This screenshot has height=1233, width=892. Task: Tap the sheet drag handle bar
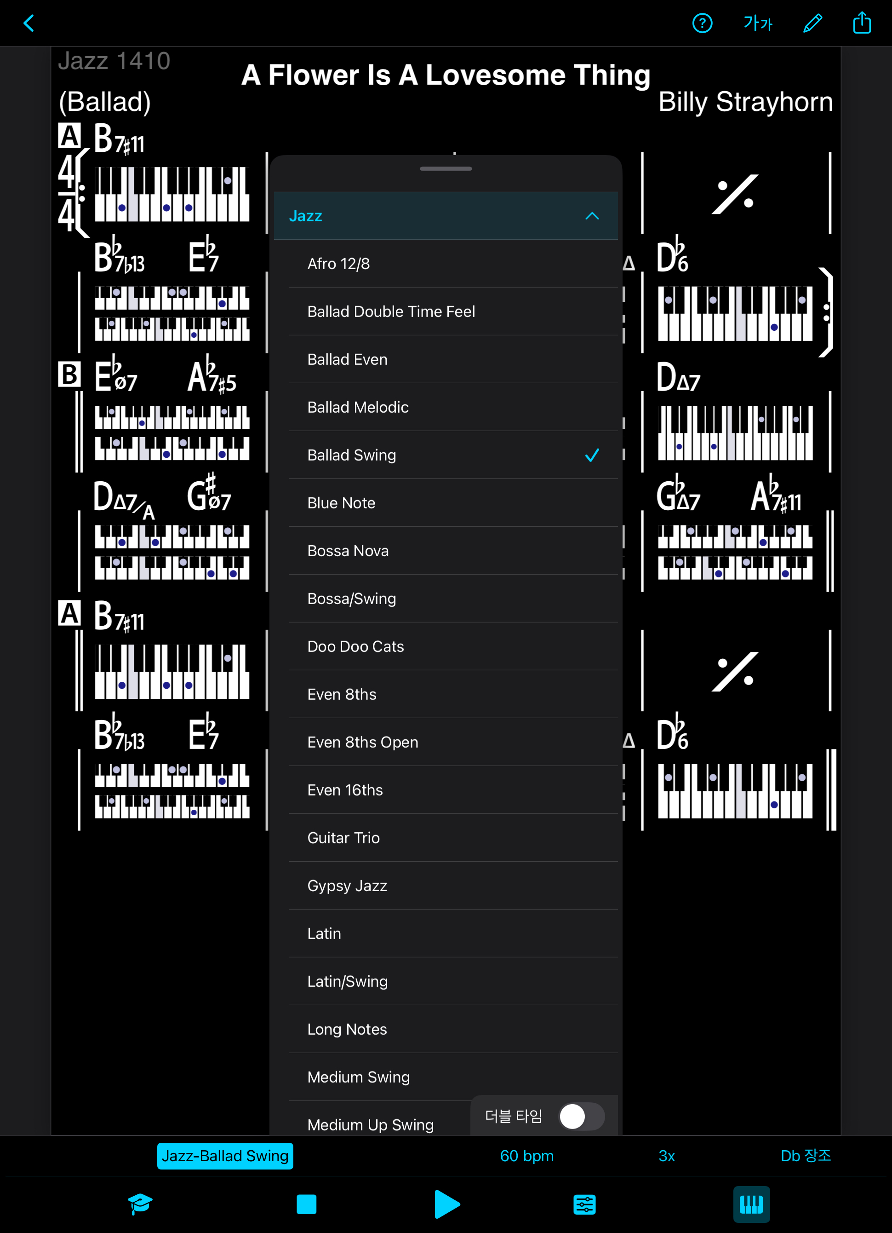(x=446, y=168)
